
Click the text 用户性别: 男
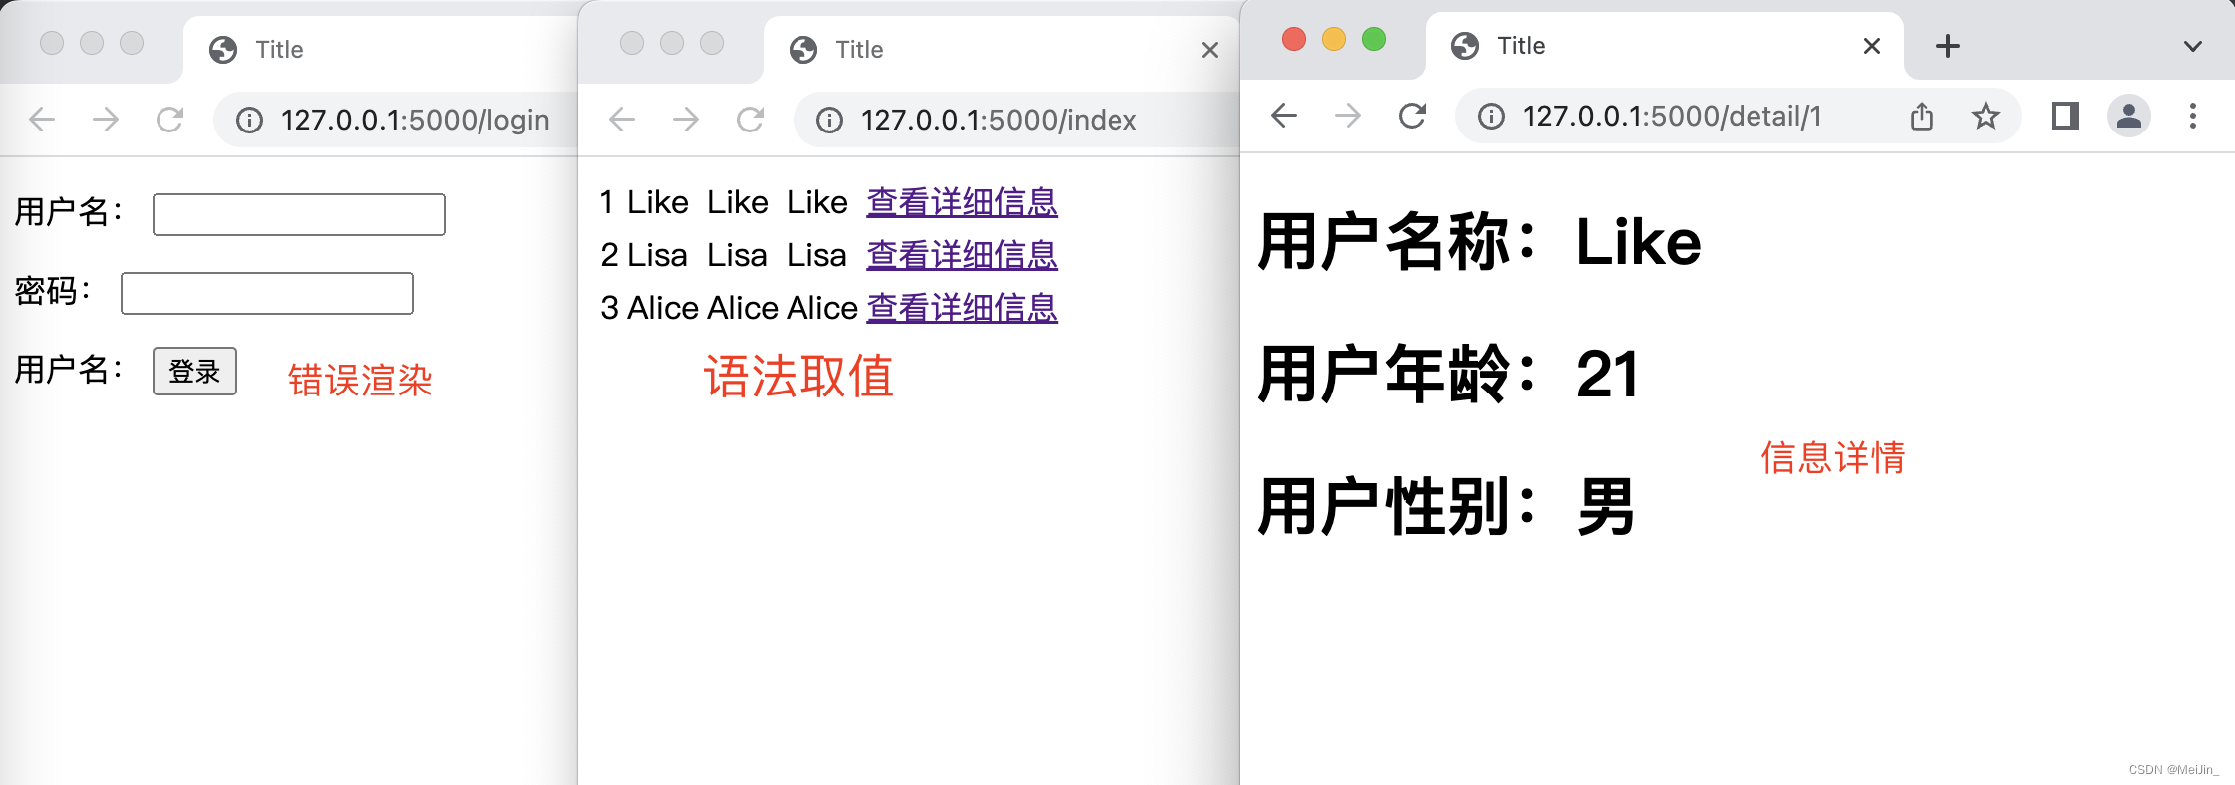click(1446, 507)
